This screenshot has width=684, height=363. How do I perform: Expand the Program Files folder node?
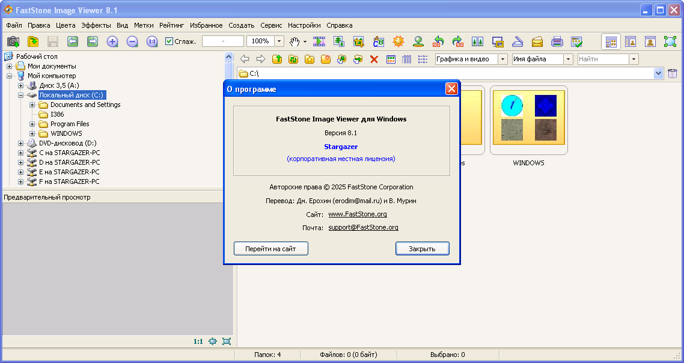(x=32, y=124)
